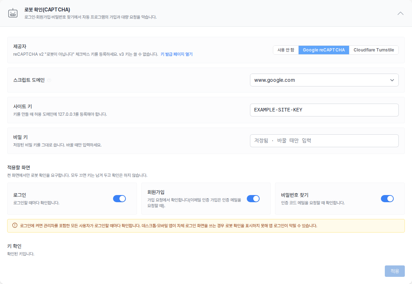Click the 제공자 label
The image size is (412, 284).
20,46
